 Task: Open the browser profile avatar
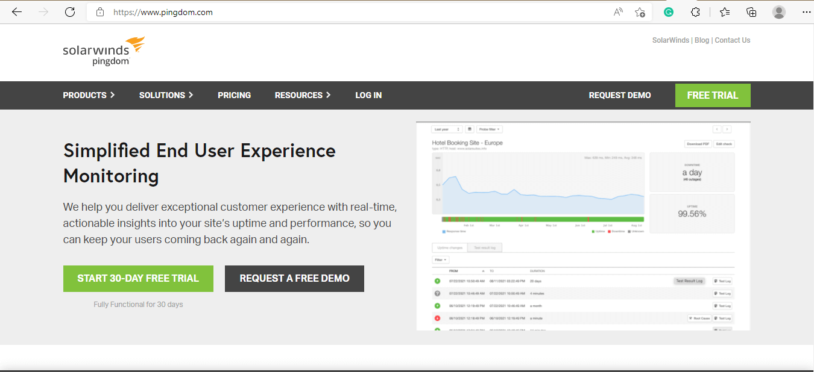point(779,12)
